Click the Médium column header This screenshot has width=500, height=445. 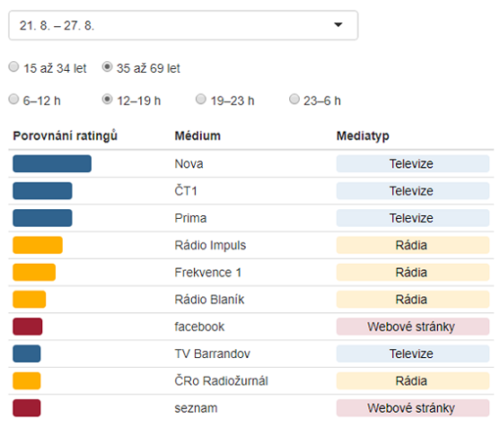(x=197, y=135)
